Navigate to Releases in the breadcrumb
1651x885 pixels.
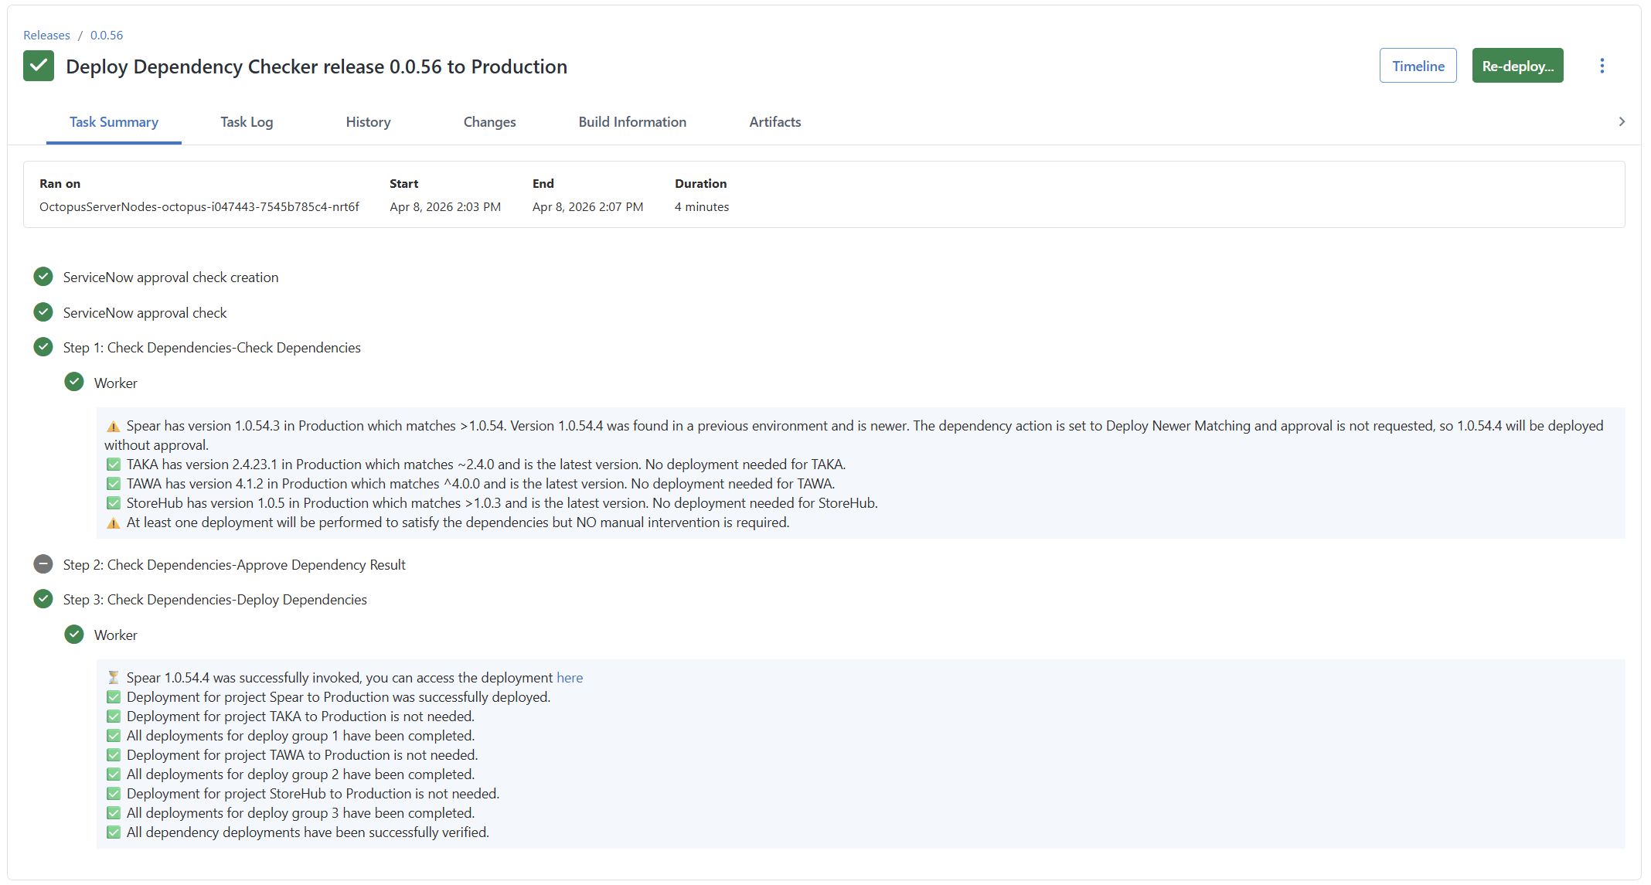(x=46, y=35)
